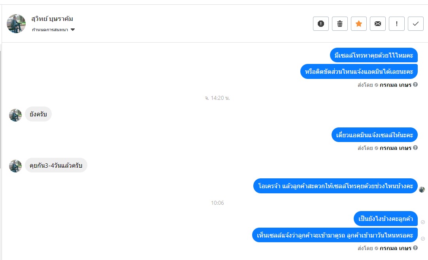Open the กำหนดการสนทนา dropdown
Image resolution: width=428 pixels, height=260 pixels.
[x=50, y=30]
